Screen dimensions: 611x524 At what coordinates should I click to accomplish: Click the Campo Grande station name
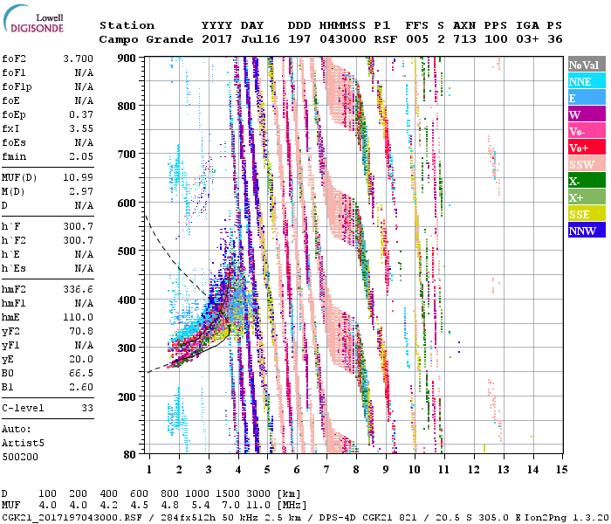tap(140, 39)
